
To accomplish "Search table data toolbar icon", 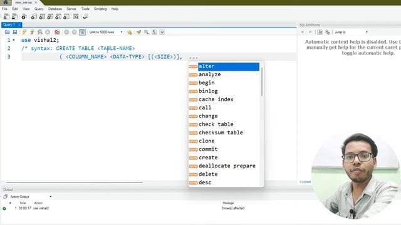I will click(x=76, y=17).
